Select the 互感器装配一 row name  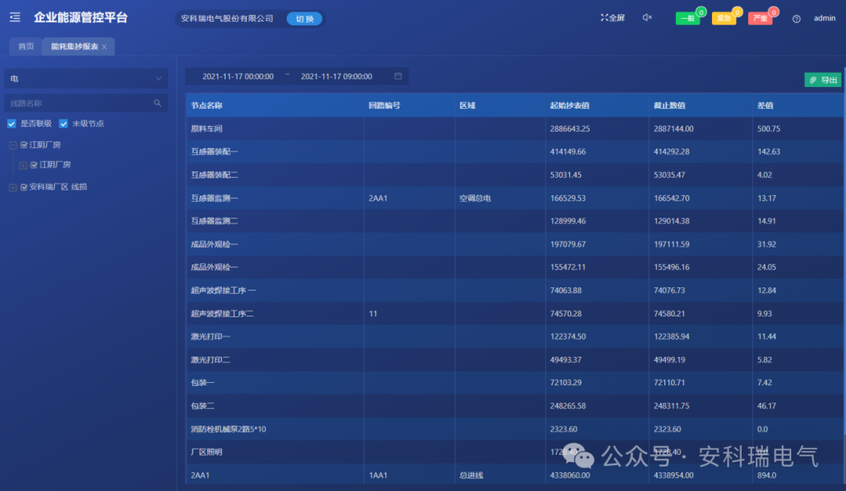coord(215,152)
